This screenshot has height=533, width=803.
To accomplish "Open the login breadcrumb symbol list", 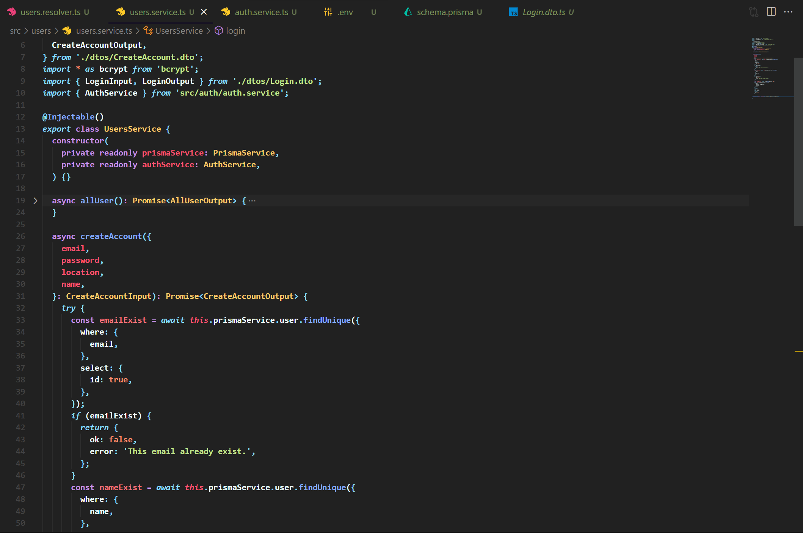I will click(235, 31).
